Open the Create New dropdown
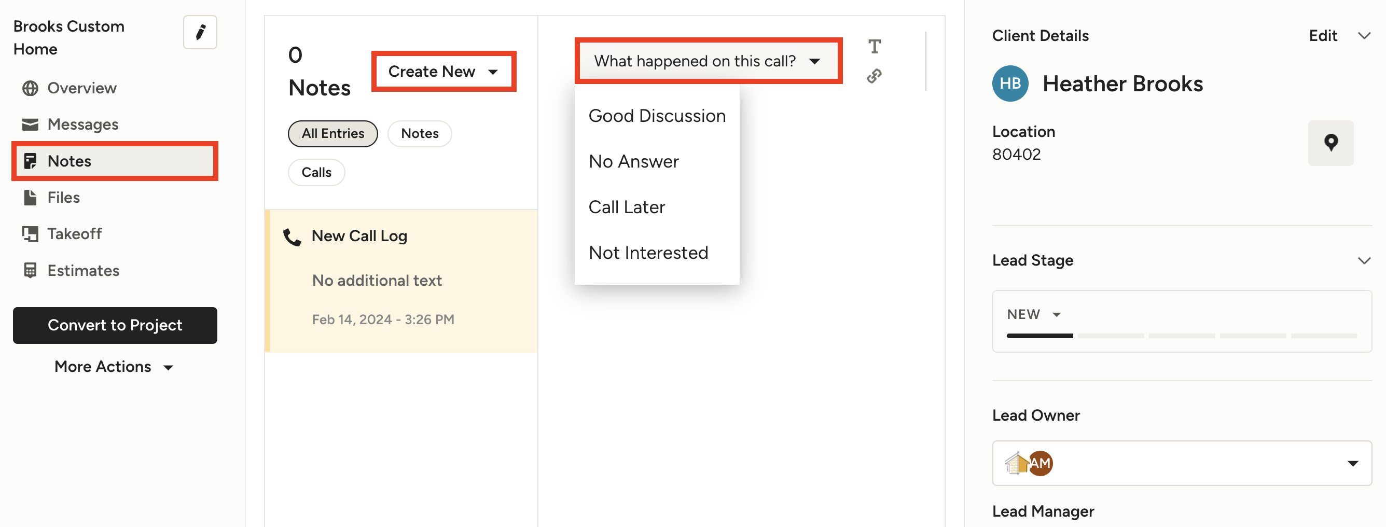This screenshot has height=527, width=1386. (x=443, y=71)
